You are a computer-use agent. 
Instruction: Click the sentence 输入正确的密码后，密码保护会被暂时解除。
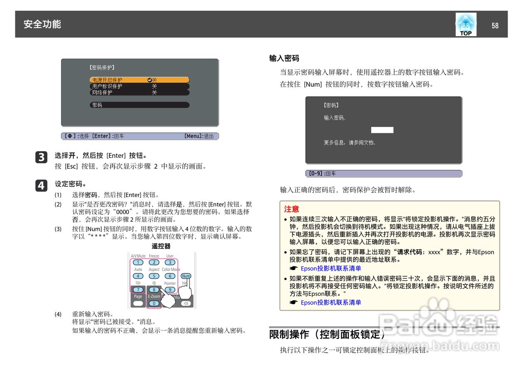pos(347,190)
